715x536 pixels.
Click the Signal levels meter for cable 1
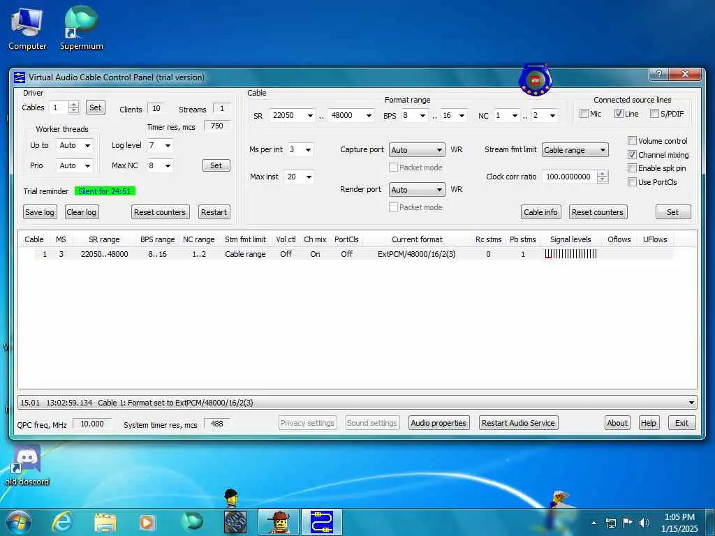coord(570,254)
